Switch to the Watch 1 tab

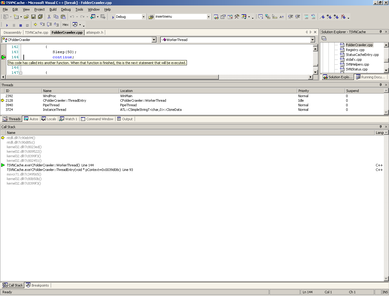[69, 119]
